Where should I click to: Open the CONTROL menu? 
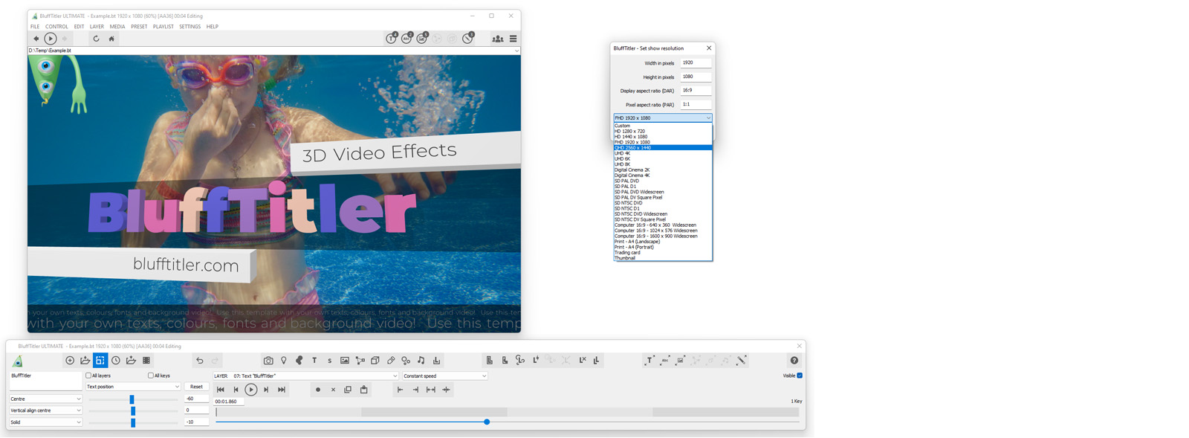tap(56, 27)
